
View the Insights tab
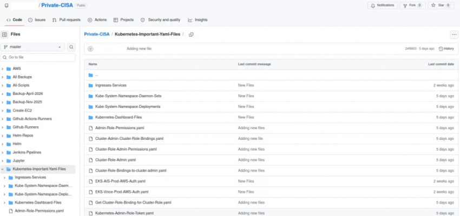pos(198,20)
